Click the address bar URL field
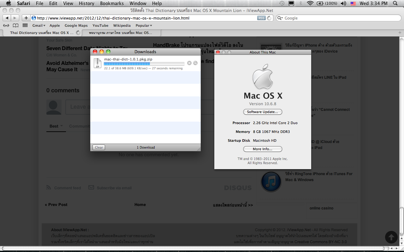404x252 pixels. [x=152, y=18]
